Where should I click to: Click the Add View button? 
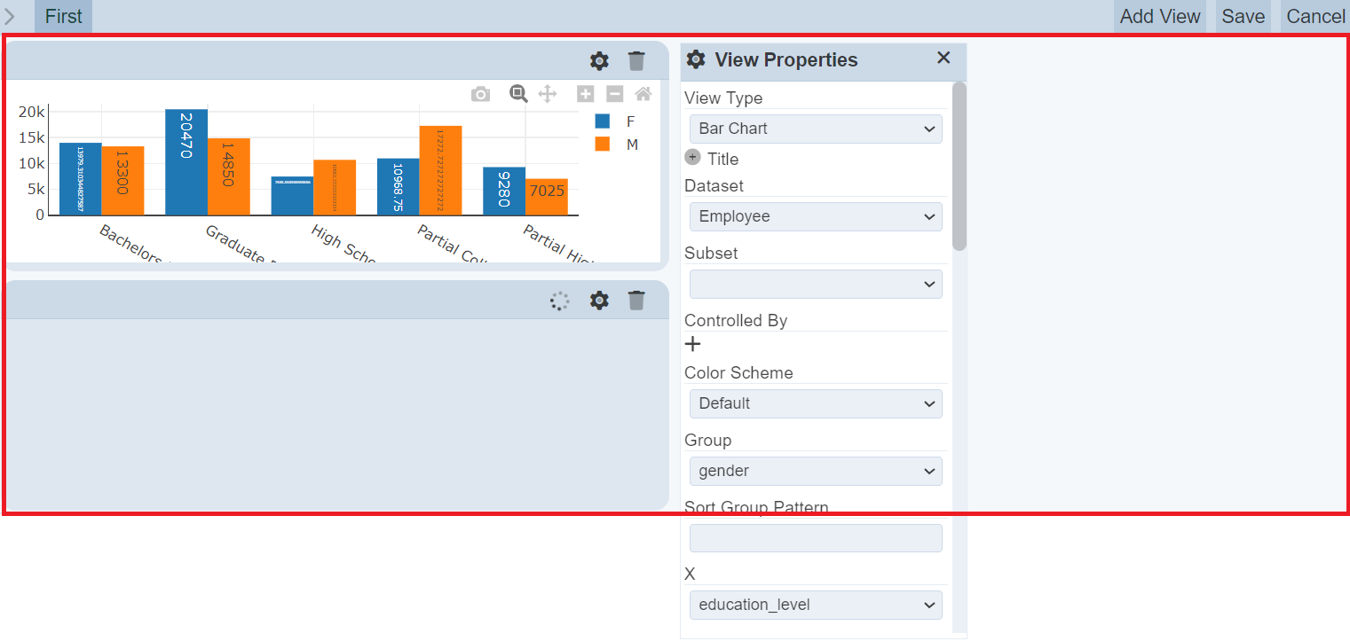[x=1159, y=16]
